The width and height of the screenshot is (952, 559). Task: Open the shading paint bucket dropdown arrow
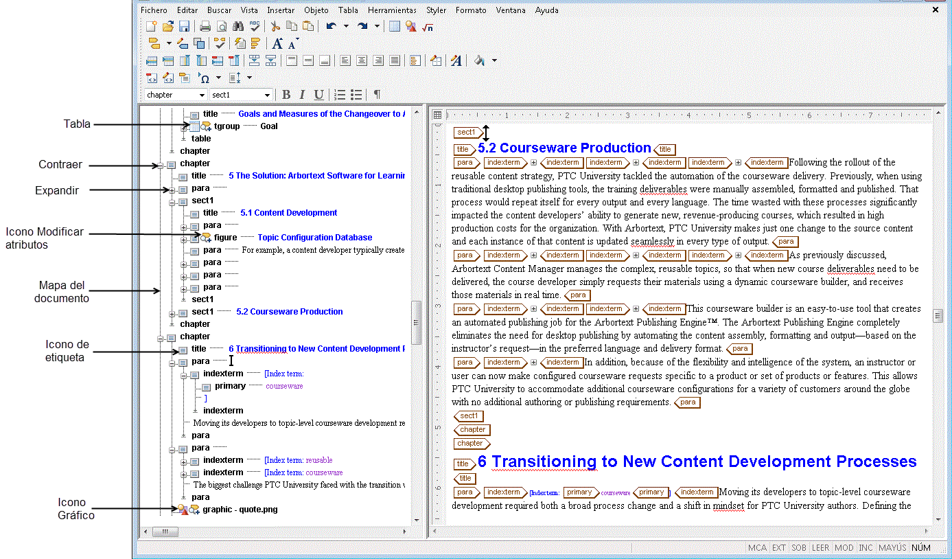click(x=494, y=60)
